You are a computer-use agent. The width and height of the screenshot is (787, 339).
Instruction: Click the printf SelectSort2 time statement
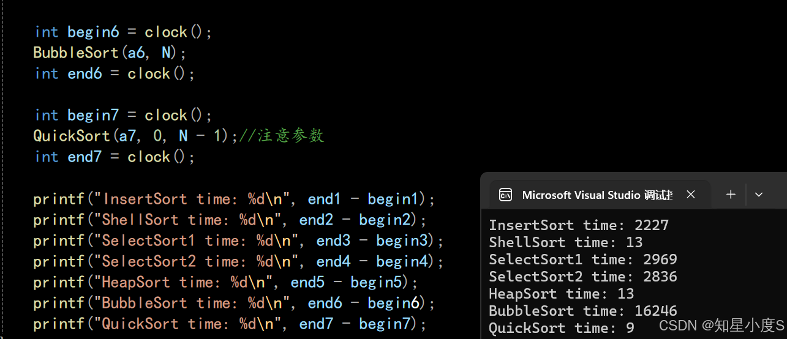coord(238,262)
